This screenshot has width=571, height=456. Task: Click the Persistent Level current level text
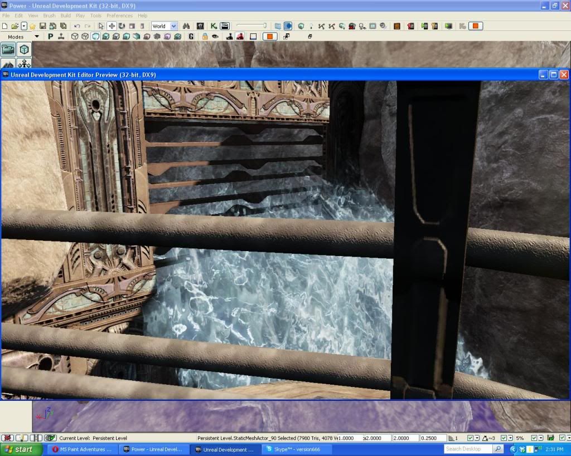tap(110, 438)
